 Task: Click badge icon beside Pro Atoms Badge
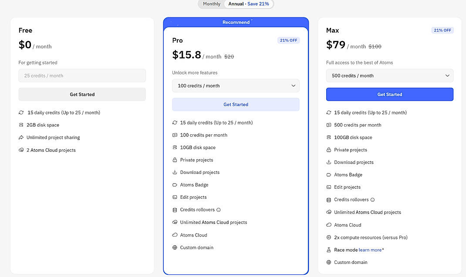click(x=175, y=185)
